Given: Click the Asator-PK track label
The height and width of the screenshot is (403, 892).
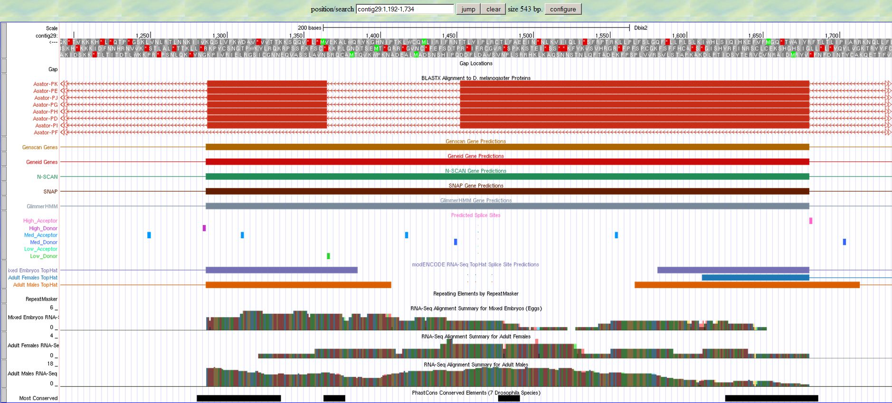Looking at the screenshot, I should click(x=46, y=84).
